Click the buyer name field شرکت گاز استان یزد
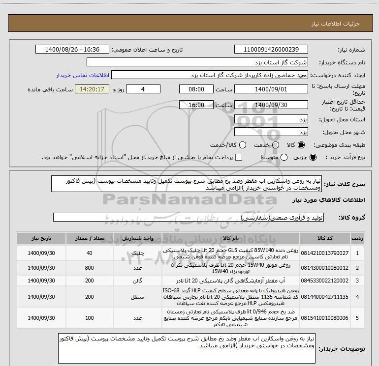Viewport: 379px width, 366px height. pos(197,62)
